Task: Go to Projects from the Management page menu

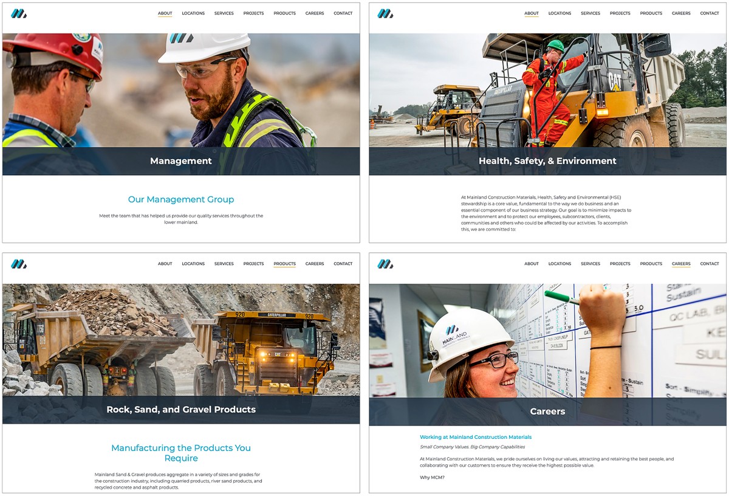Action: pyautogui.click(x=254, y=13)
